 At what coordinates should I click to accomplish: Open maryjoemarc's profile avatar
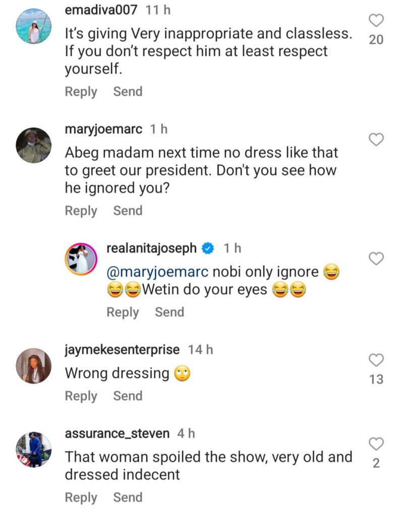[34, 145]
